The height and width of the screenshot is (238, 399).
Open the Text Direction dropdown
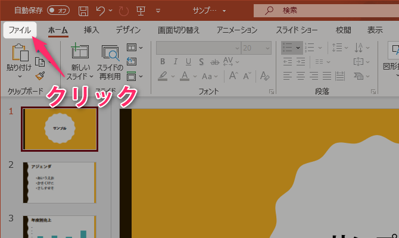point(362,48)
